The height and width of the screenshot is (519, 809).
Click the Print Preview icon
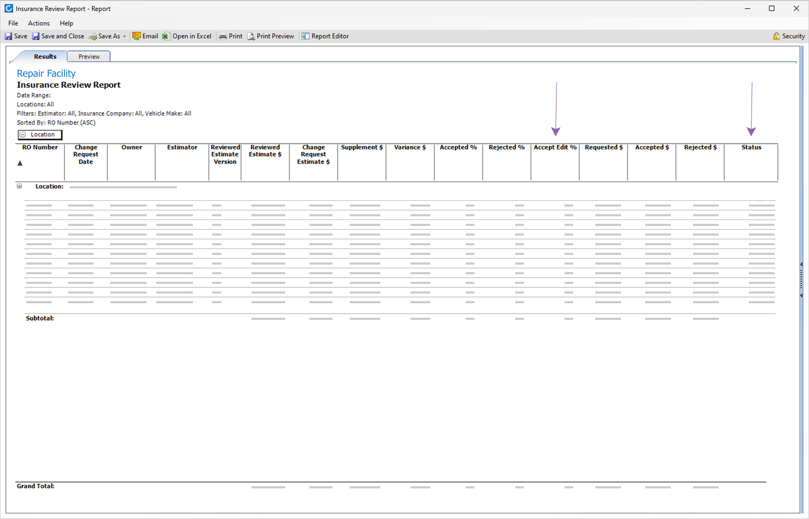(x=251, y=36)
